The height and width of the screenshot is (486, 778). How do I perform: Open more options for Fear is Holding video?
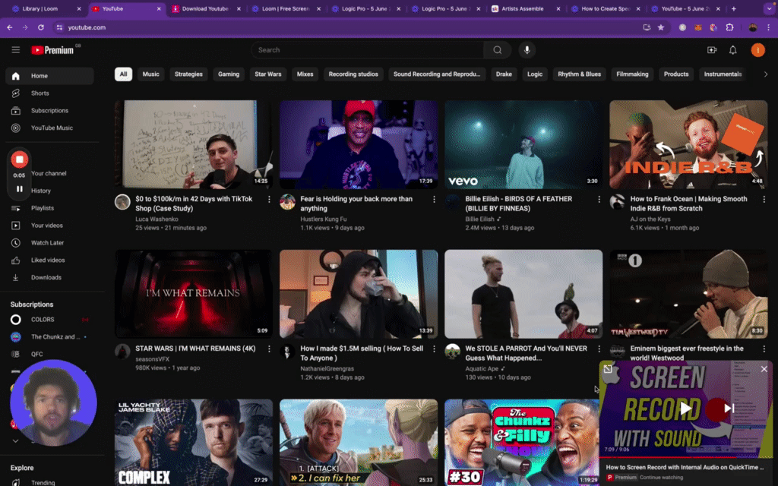coord(434,200)
